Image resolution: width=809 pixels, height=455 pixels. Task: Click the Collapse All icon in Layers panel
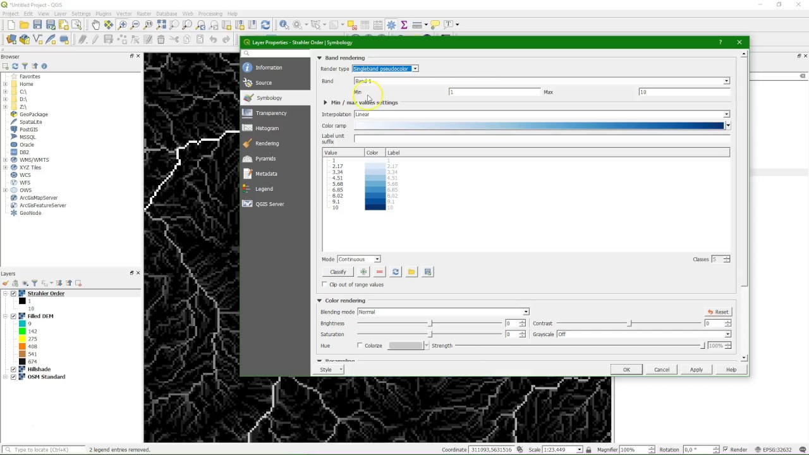69,283
